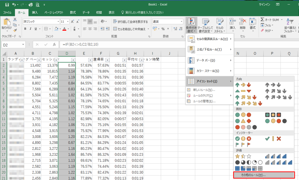Open the font name dropdown 游ゴシック
299x180 pixels.
tap(58, 22)
